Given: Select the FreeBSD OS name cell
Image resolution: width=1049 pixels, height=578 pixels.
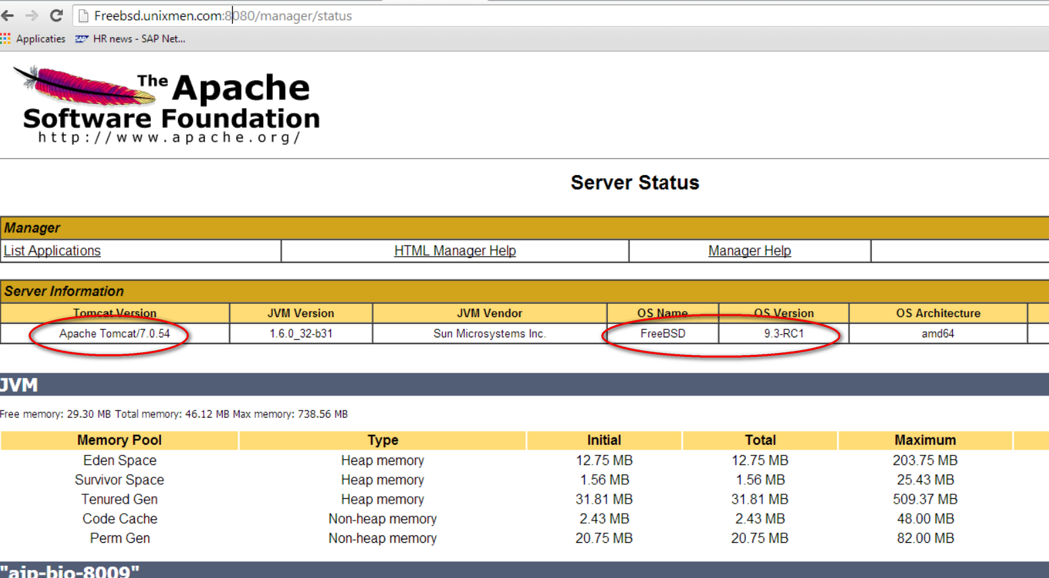Looking at the screenshot, I should pyautogui.click(x=663, y=333).
